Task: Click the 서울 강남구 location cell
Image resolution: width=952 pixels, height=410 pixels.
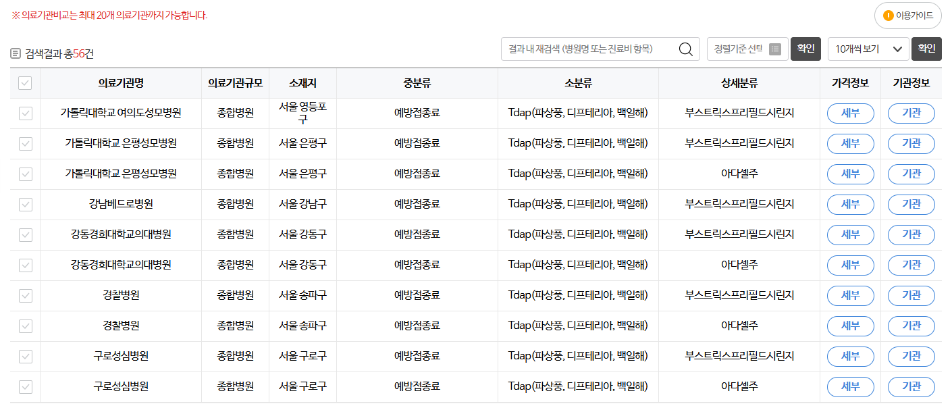Action: (302, 205)
